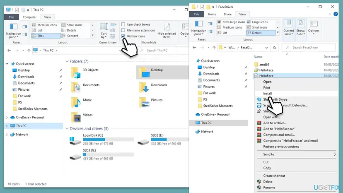Open address history dropdown in FaceDriver
Viewport: 343px width, 193px height.
(266, 48)
